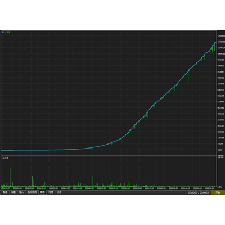Viewport: 225px width, 225px height.
Task: Click the yellow 开始 (Start) button
Action: [217, 192]
